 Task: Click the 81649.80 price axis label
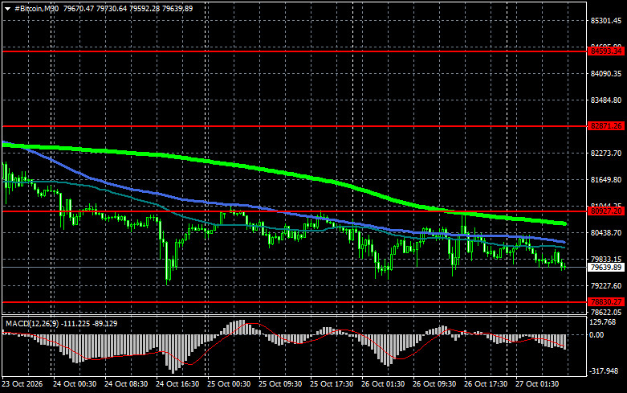point(606,180)
